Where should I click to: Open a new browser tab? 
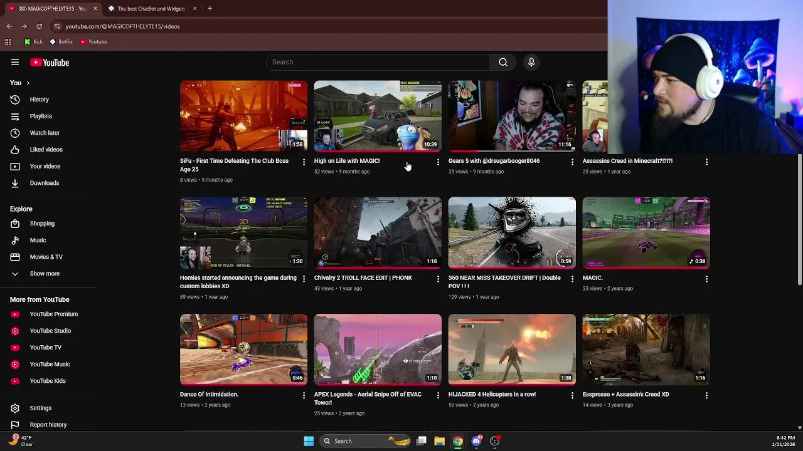tap(210, 8)
